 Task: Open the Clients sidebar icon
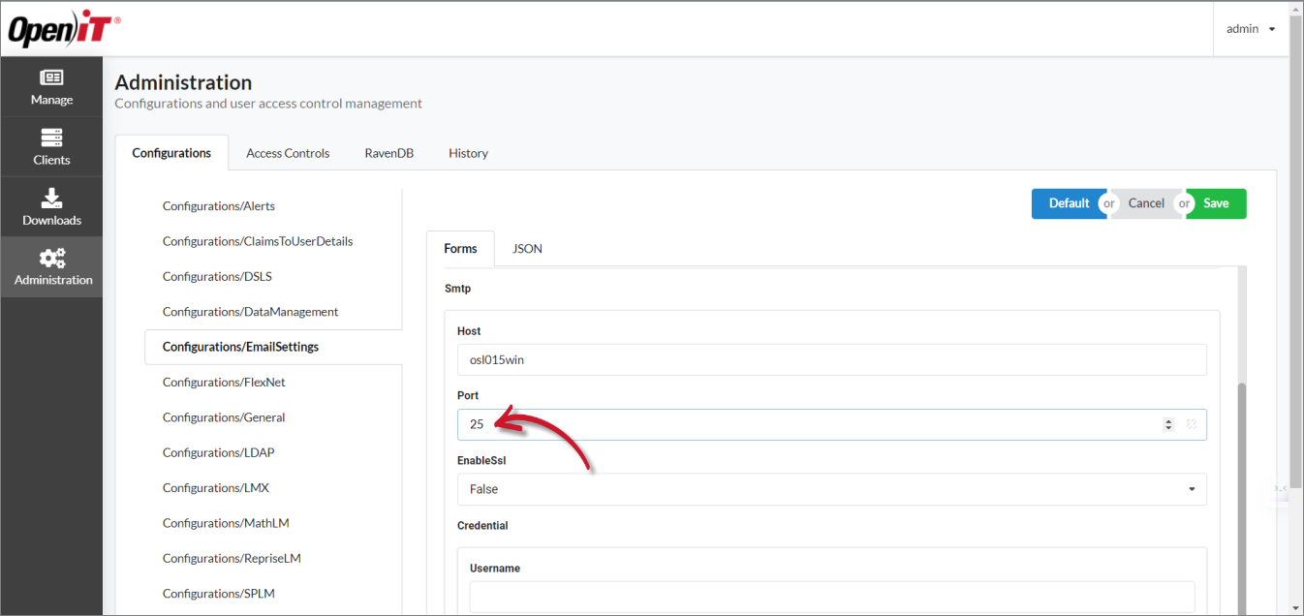tap(51, 139)
